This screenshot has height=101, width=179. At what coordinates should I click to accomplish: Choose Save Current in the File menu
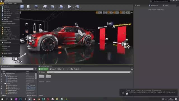(x=10, y=11)
